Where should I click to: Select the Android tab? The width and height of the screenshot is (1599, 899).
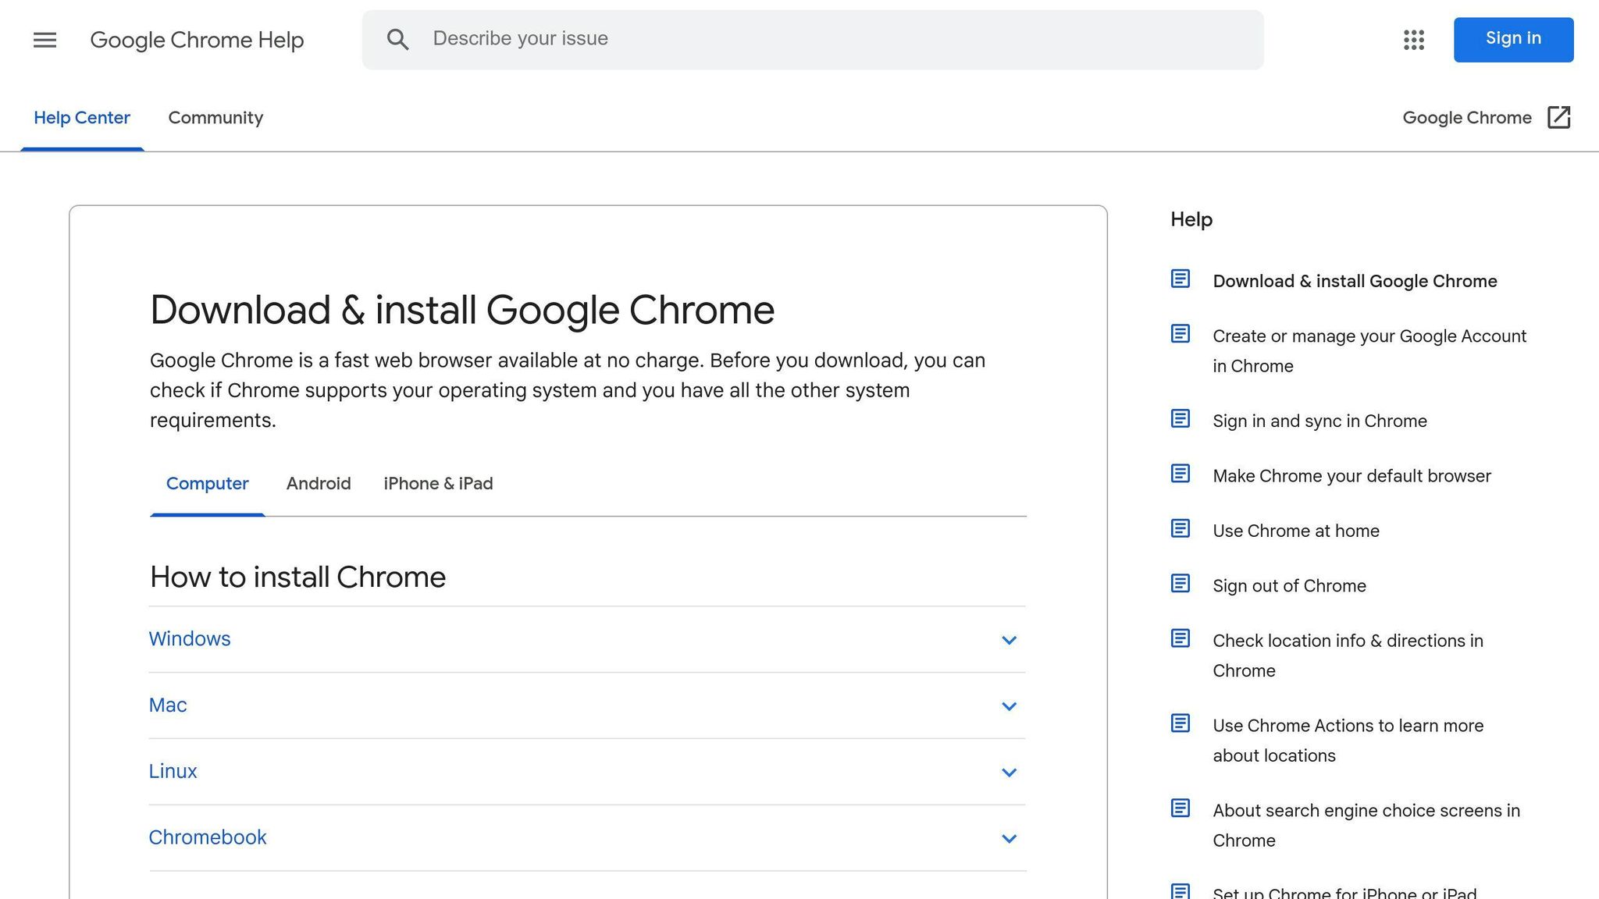319,484
